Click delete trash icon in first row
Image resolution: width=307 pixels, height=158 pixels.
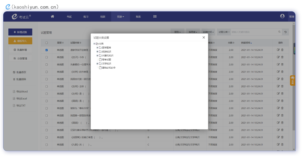coord(282,50)
